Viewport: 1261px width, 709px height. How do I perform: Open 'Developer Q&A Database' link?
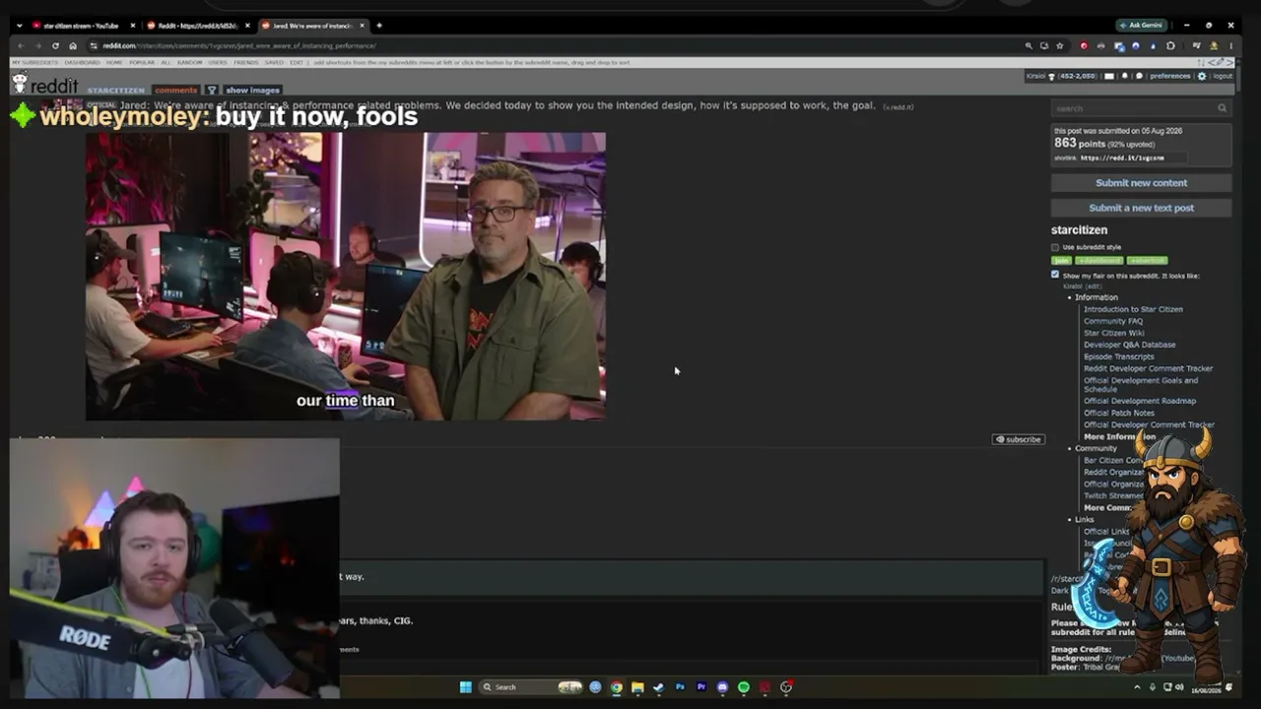[x=1129, y=345]
